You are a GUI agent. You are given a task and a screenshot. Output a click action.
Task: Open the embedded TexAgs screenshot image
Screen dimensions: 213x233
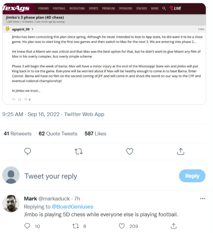[104, 53]
